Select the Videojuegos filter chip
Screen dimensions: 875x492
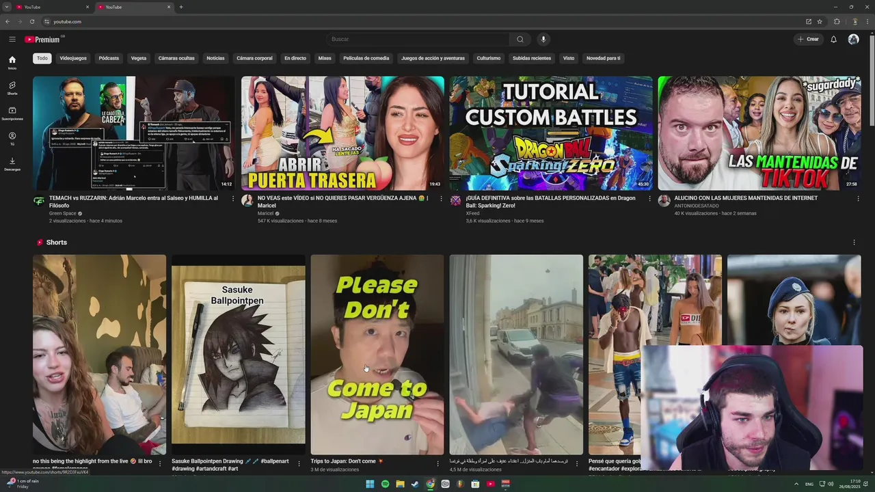click(x=73, y=58)
